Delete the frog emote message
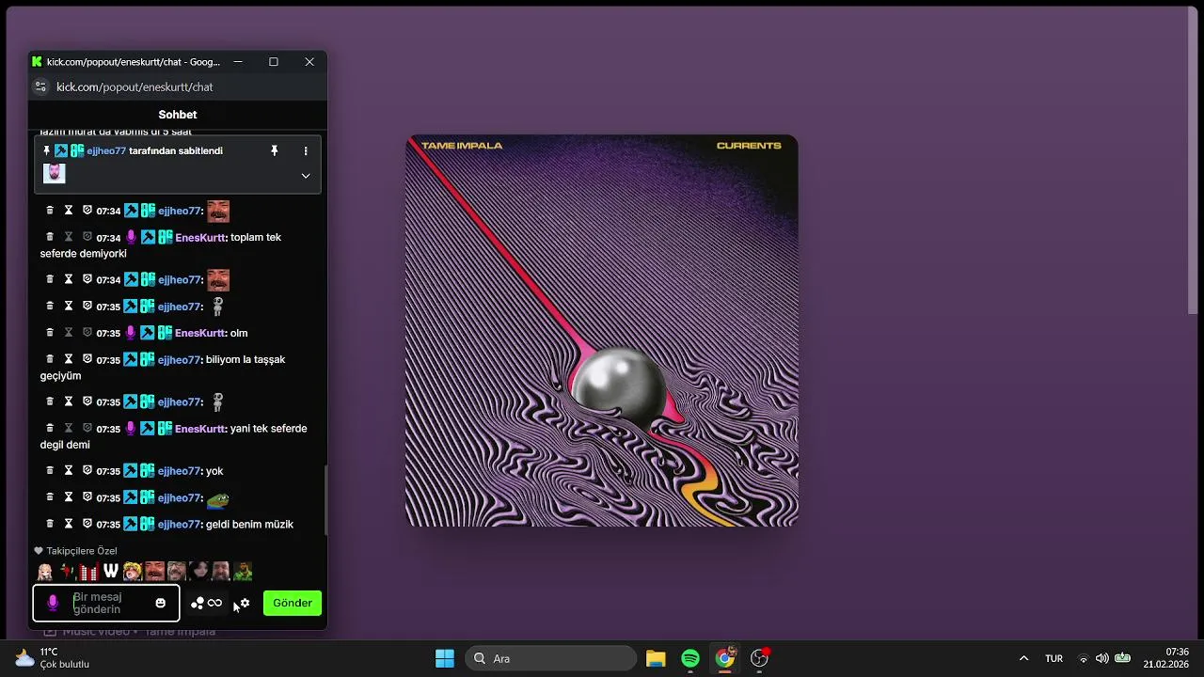This screenshot has height=677, width=1204. [x=50, y=497]
